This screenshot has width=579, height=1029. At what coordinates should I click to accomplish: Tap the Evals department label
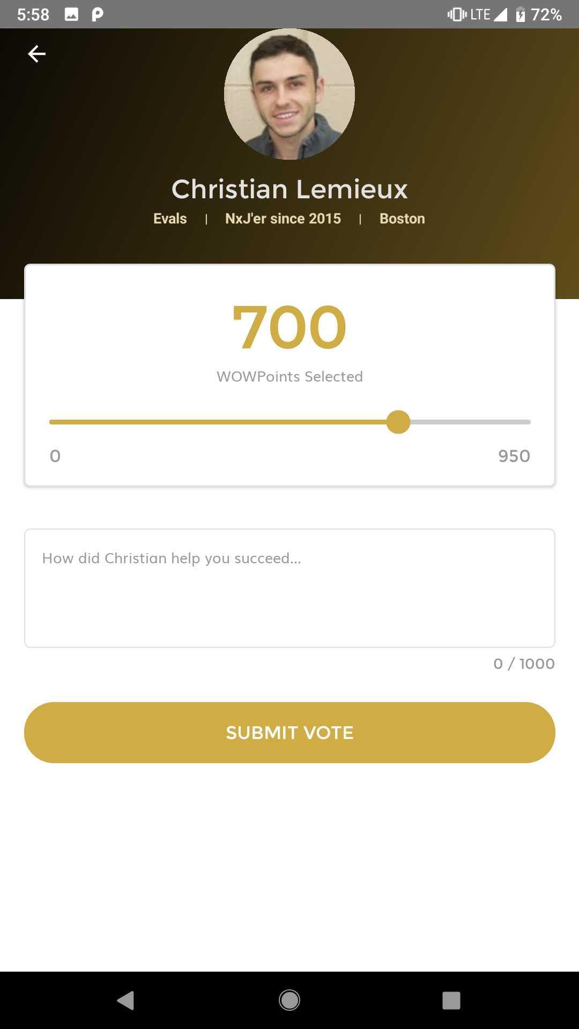(170, 219)
